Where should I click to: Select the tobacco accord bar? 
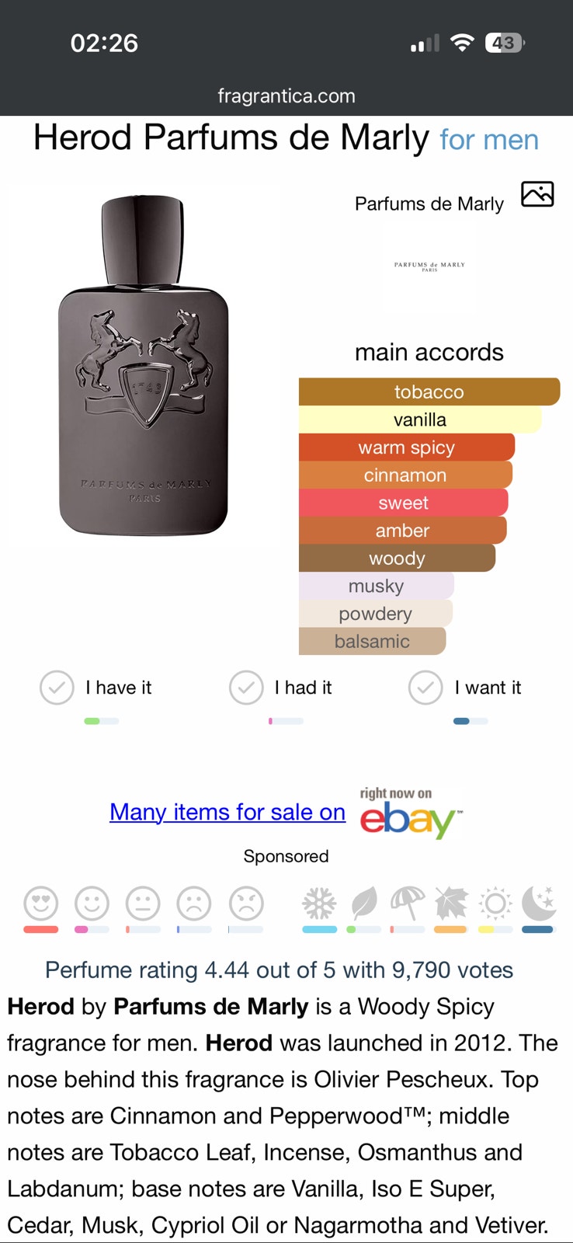[429, 392]
